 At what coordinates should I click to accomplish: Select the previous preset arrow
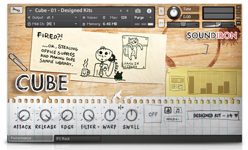tap(121, 11)
